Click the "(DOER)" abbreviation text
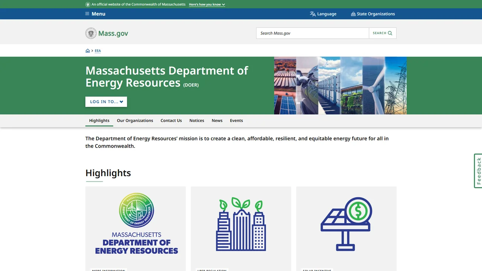Image resolution: width=482 pixels, height=271 pixels. (x=191, y=85)
